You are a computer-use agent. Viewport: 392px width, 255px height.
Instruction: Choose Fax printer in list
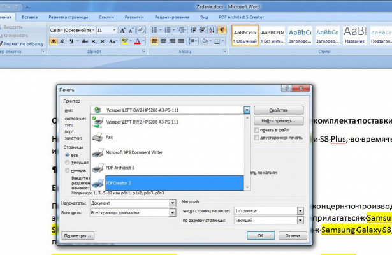167,137
